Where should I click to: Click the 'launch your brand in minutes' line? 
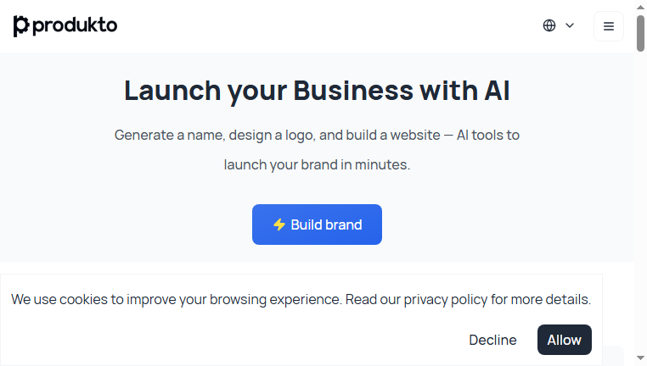coord(317,164)
